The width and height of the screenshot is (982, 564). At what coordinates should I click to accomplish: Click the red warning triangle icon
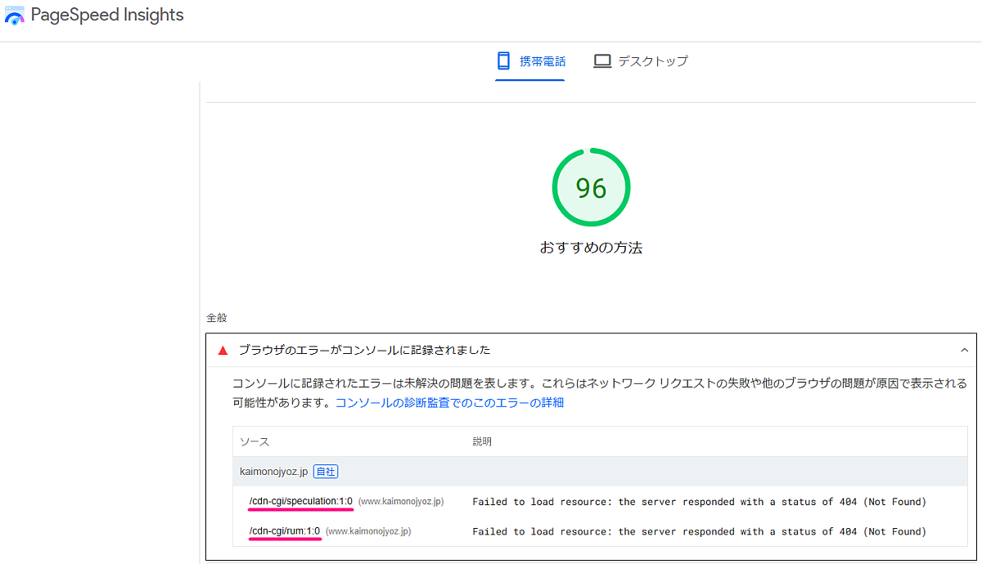click(x=223, y=351)
